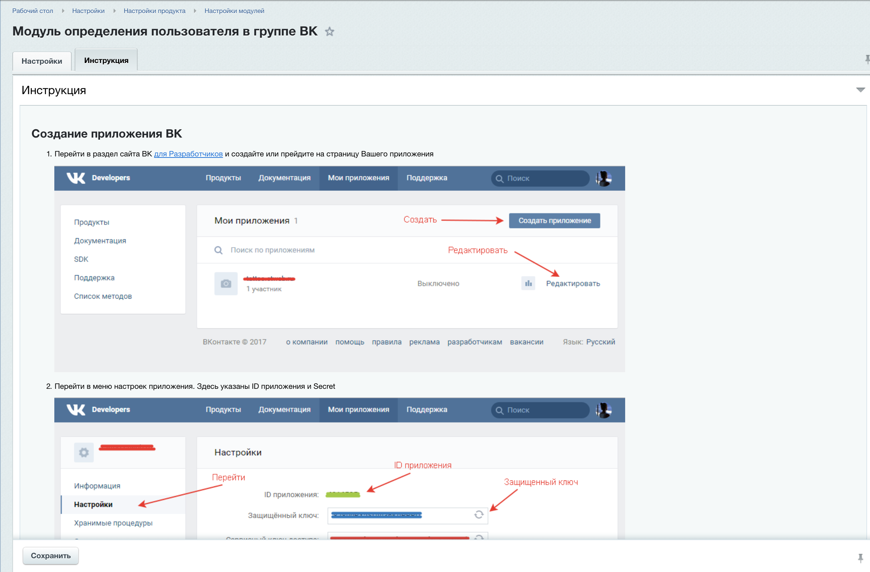
Task: Save settings with the Сохранить button
Action: [x=51, y=556]
